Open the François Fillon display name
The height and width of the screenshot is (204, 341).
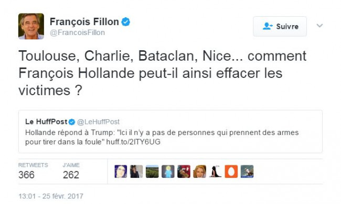click(x=84, y=21)
